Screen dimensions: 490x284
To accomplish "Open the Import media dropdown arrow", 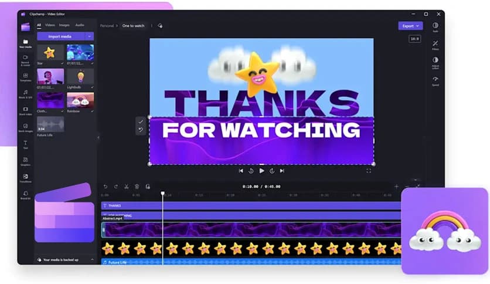I will click(89, 36).
